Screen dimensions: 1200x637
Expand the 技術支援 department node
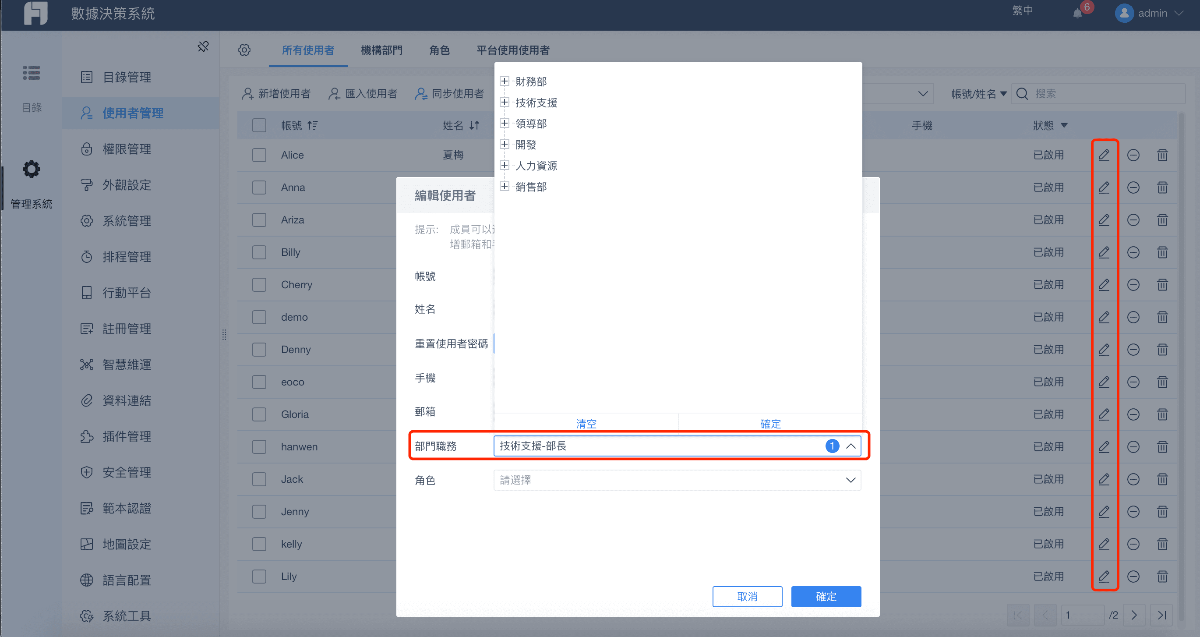504,102
